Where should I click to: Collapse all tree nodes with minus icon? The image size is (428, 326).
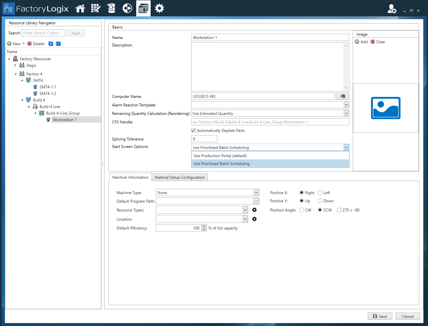[x=58, y=44]
